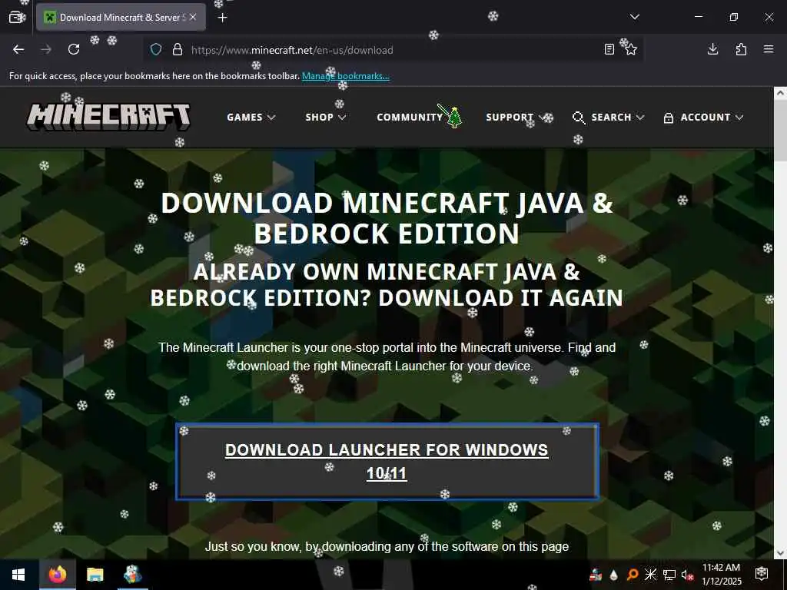The height and width of the screenshot is (590, 787).
Task: Click the Account lock icon
Action: pyautogui.click(x=668, y=118)
